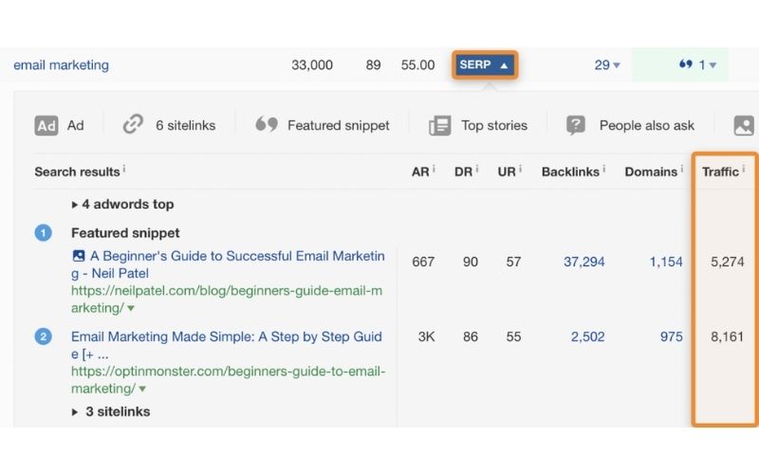Click the bold Featured snippet heading in results
This screenshot has height=474, width=759.
point(125,233)
